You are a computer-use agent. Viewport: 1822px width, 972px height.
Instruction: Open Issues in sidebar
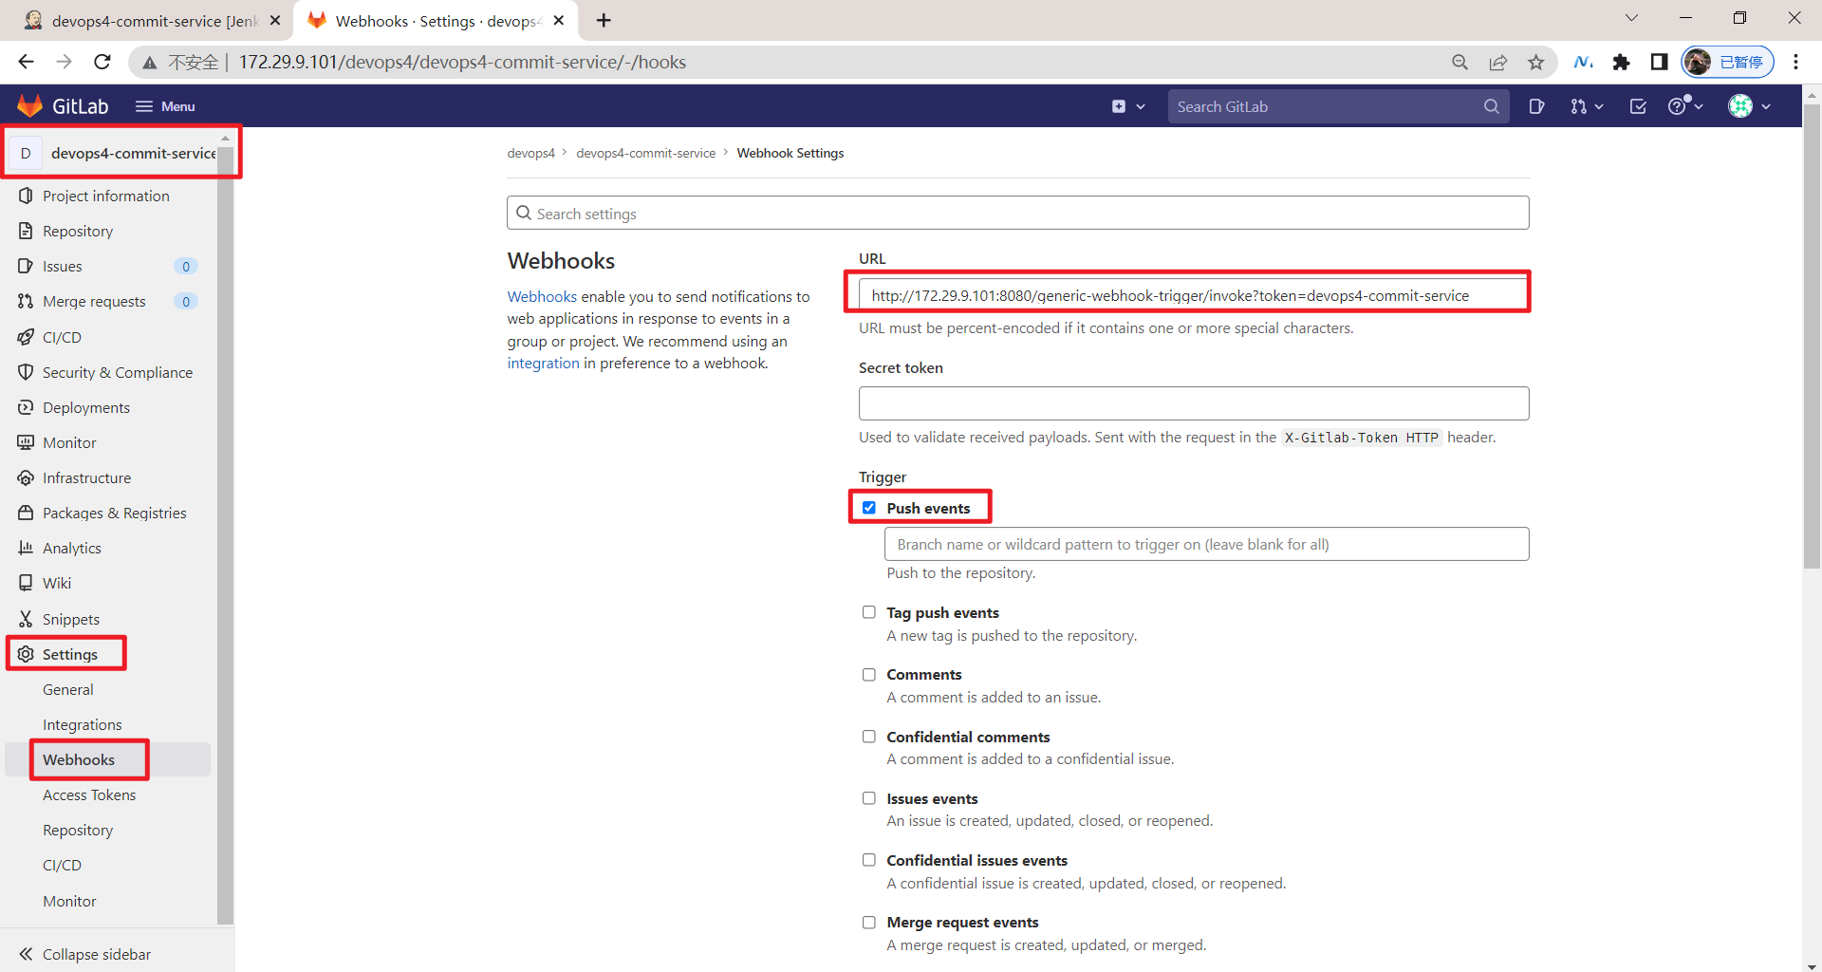pyautogui.click(x=63, y=266)
